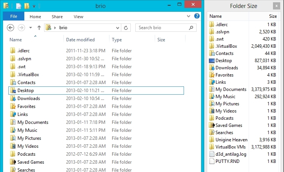The image size is (284, 172).
Task: Sort Folder Size list by Size header
Action: point(273,16)
